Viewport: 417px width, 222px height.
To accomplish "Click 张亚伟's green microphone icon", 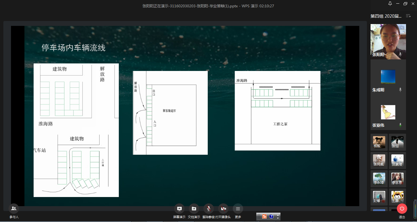I will click(x=400, y=125).
